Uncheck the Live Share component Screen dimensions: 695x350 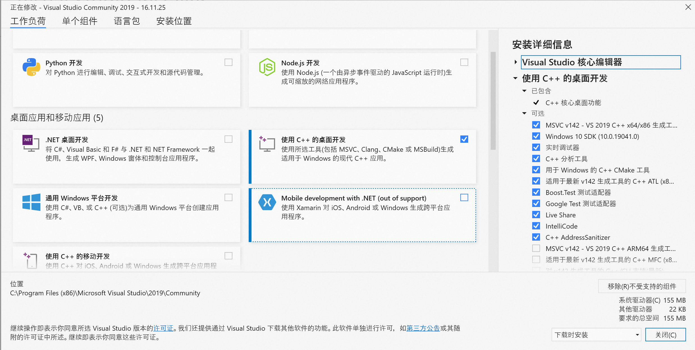click(x=536, y=215)
